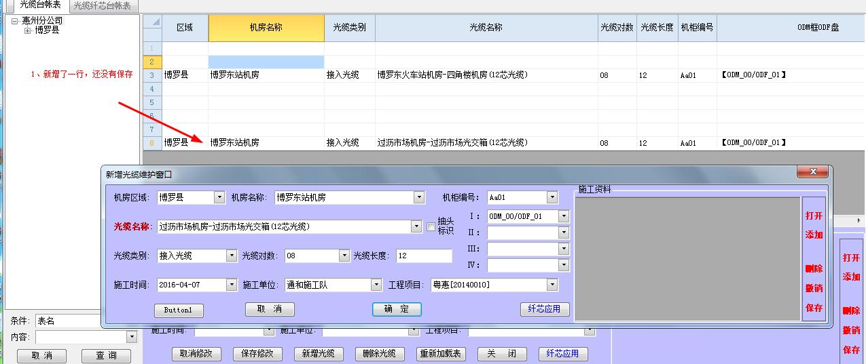Click the 关闭 button in main window

coord(502,354)
